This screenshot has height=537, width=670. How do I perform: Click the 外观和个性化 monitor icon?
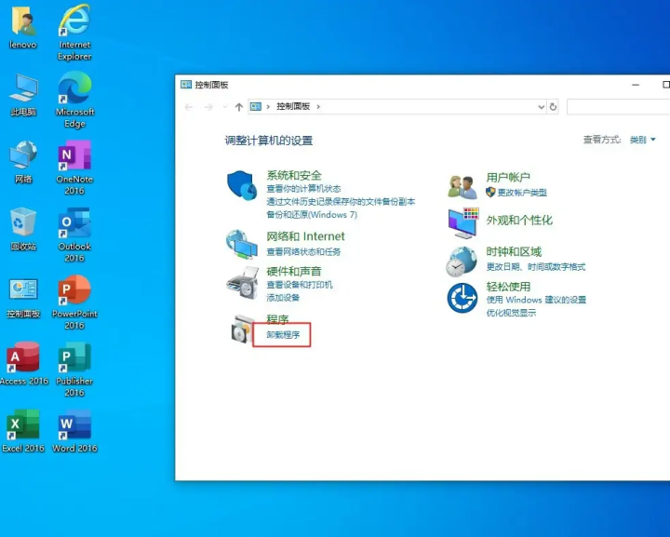[x=462, y=222]
